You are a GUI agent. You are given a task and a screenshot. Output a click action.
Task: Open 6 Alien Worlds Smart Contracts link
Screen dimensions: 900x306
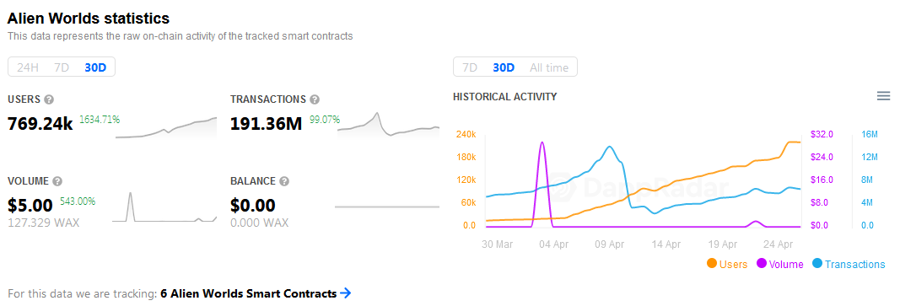pyautogui.click(x=249, y=293)
